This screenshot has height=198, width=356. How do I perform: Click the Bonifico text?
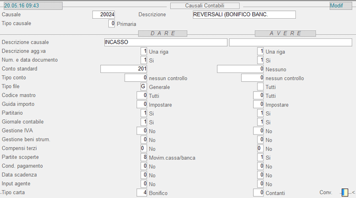[x=158, y=193]
